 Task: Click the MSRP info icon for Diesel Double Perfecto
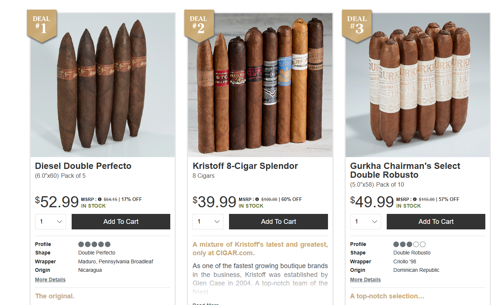pyautogui.click(x=100, y=199)
